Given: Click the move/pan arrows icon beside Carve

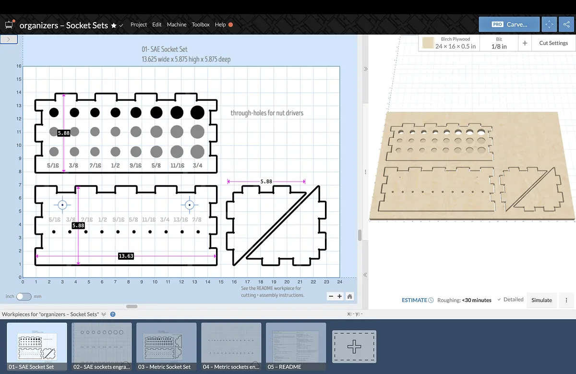Looking at the screenshot, I should [x=549, y=24].
